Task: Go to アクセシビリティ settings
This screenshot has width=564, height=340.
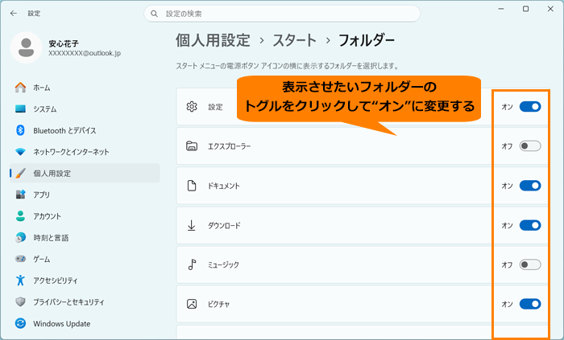Action: point(85,280)
